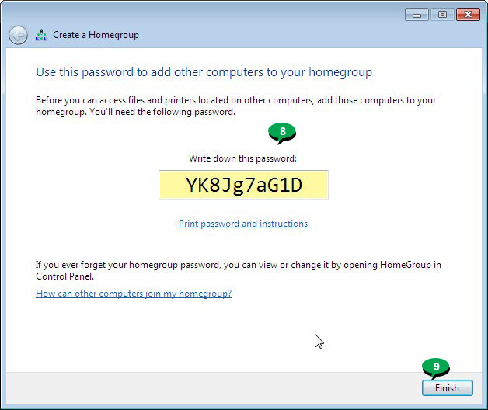Click the 'Before you can access files' paragraph
Image resolution: width=488 pixels, height=410 pixels.
[x=235, y=106]
